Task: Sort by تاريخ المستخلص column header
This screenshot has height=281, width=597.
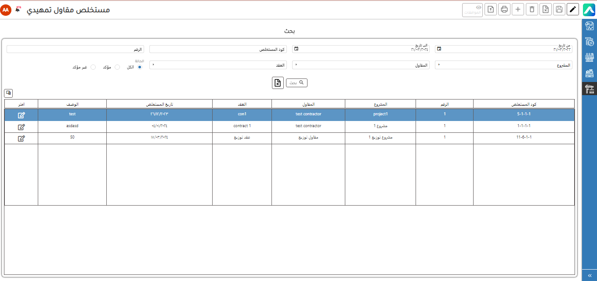Action: click(x=159, y=104)
